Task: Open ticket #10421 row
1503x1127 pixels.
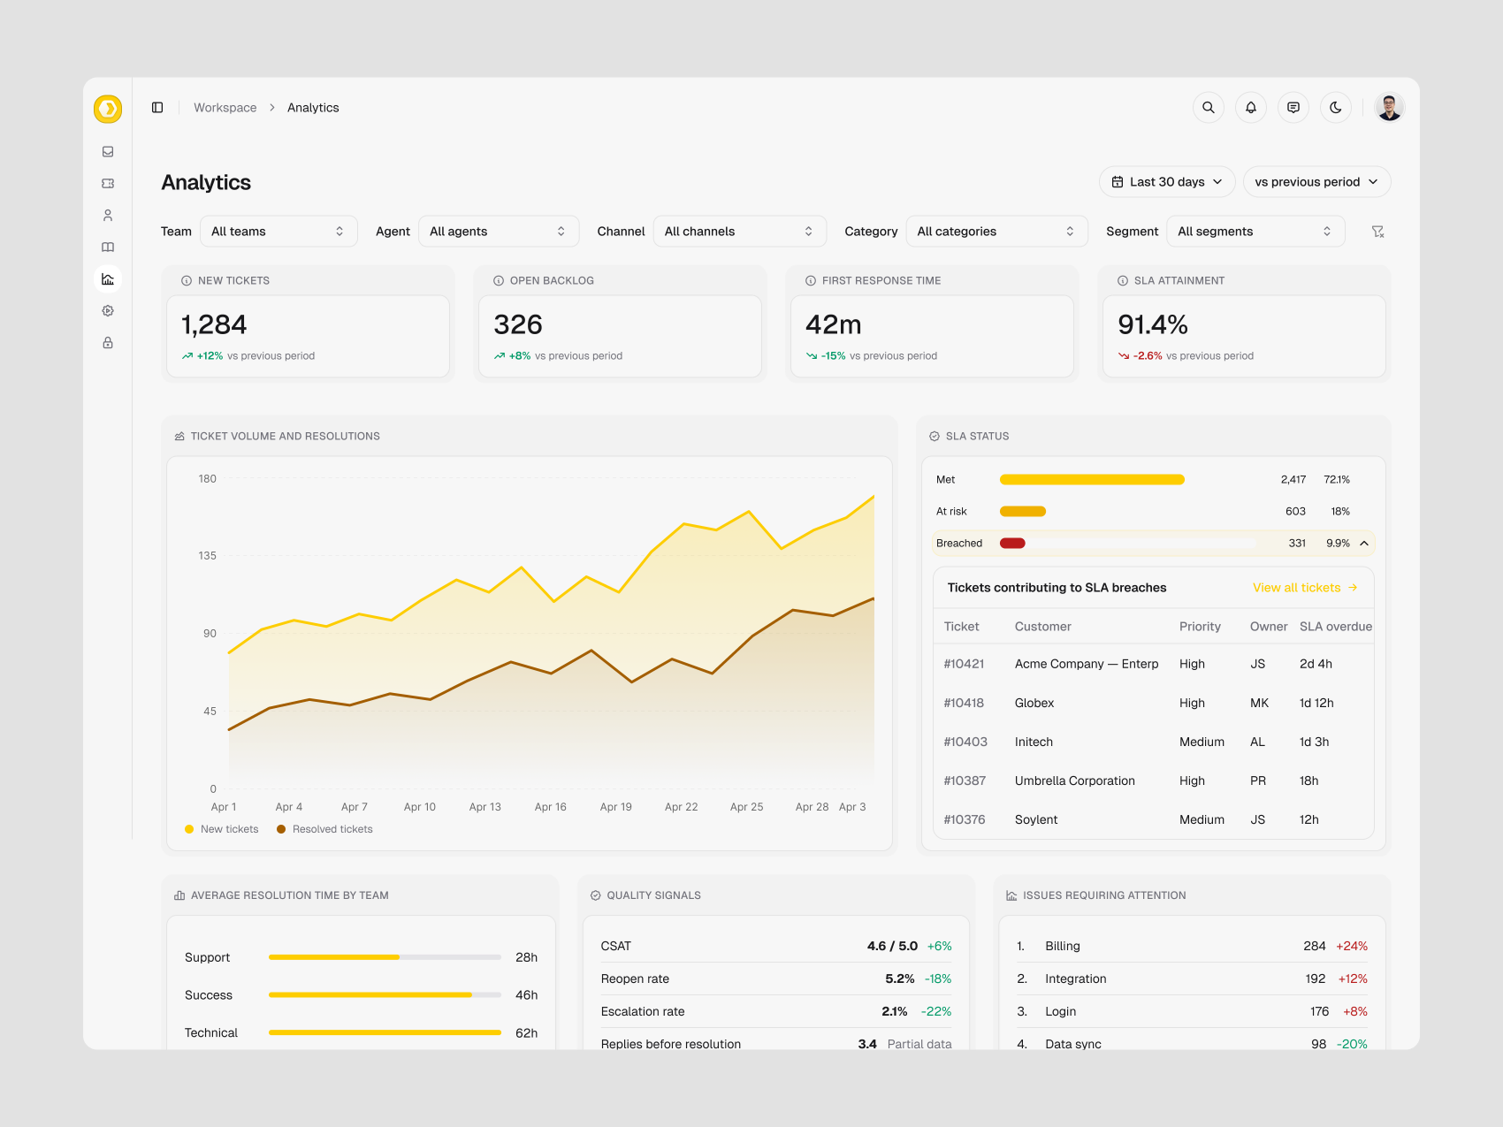Action: click(1153, 664)
